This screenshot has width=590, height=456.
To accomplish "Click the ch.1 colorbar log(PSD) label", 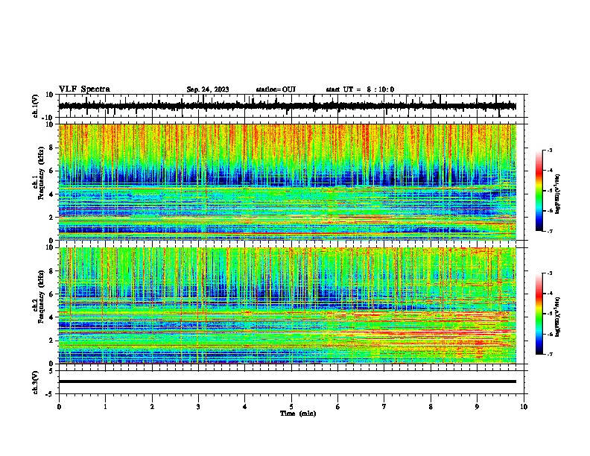I will [557, 194].
